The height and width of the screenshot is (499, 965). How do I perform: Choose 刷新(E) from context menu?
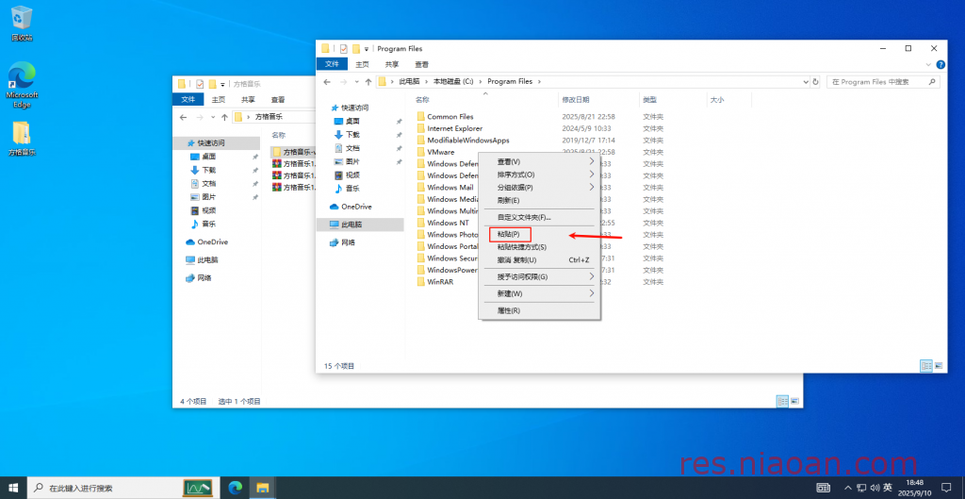click(539, 200)
